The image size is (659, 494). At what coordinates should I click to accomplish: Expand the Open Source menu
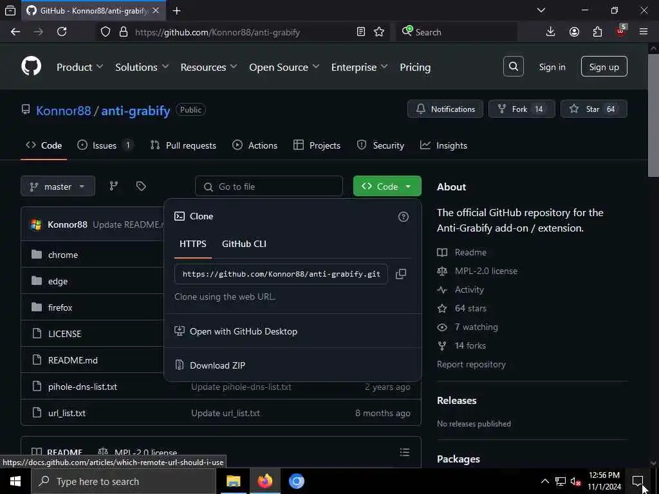pos(284,67)
